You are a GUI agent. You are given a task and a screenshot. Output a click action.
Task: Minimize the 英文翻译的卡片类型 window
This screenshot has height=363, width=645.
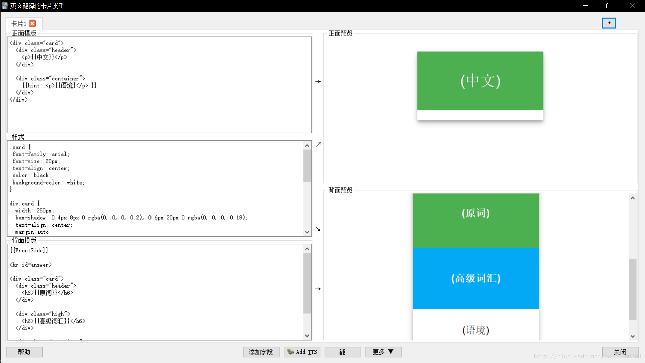[586, 6]
